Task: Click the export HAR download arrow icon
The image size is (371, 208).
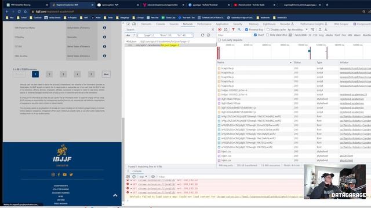Action: [326, 29]
